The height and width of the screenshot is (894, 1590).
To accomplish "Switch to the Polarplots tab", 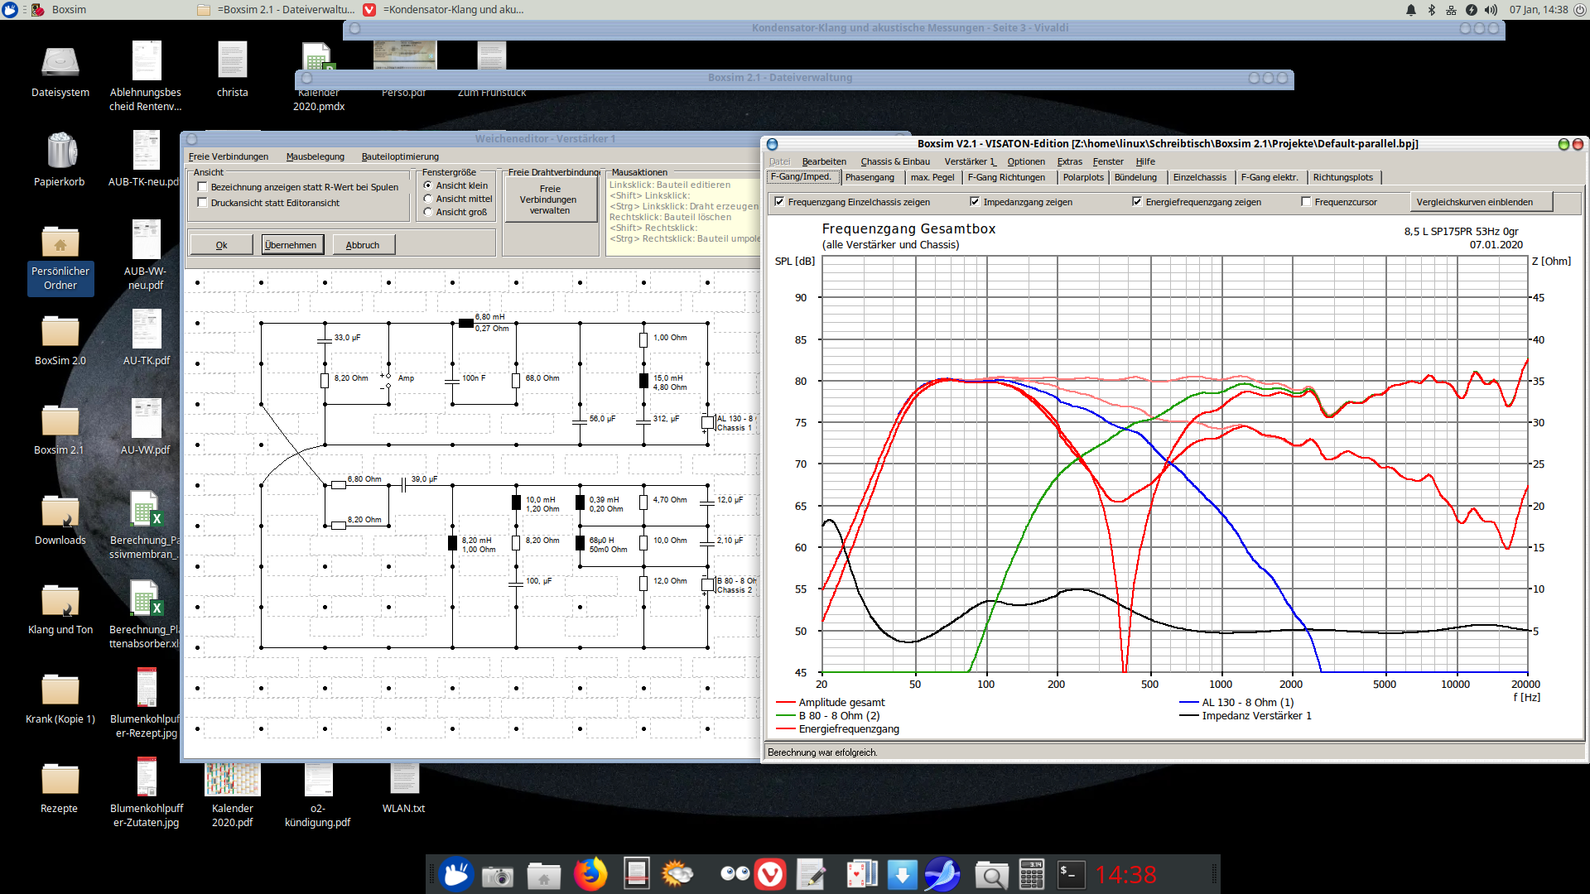I will point(1082,177).
